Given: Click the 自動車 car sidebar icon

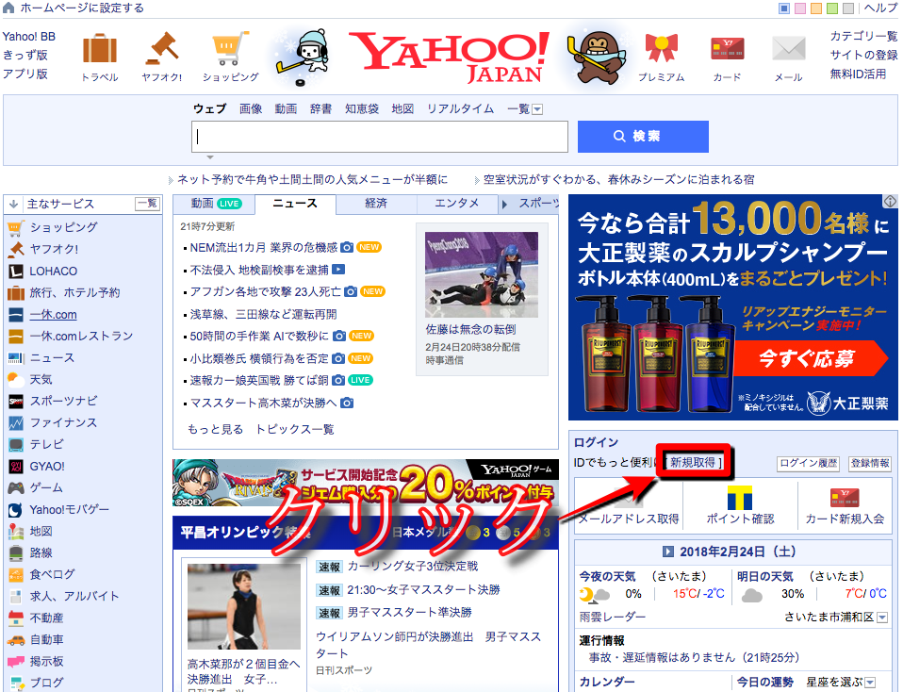Looking at the screenshot, I should tap(15, 639).
